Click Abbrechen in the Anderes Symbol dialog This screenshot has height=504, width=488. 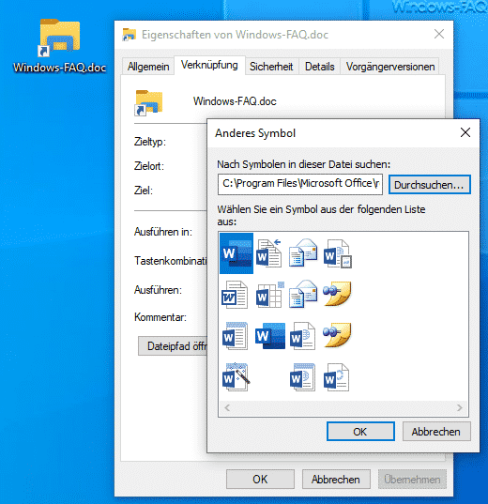pyautogui.click(x=436, y=432)
